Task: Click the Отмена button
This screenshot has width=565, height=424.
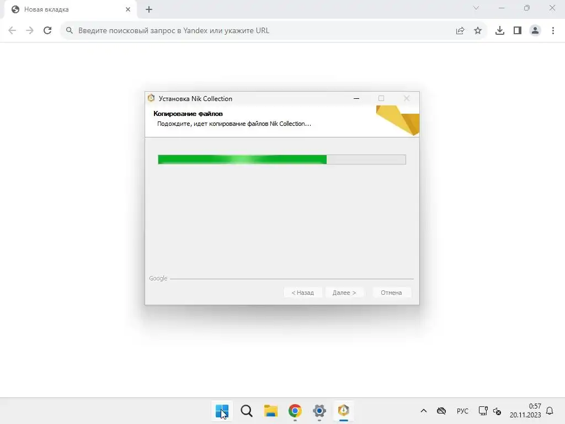Action: tap(391, 293)
